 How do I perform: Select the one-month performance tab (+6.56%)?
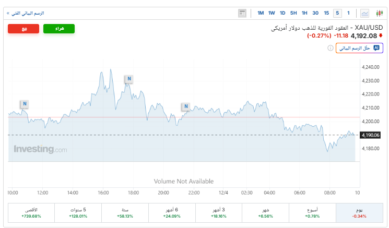(266, 212)
